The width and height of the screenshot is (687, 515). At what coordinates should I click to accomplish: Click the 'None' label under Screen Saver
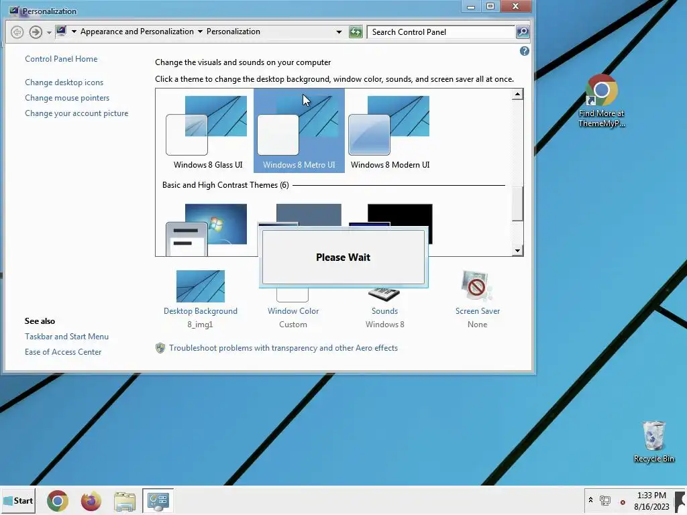coord(477,325)
